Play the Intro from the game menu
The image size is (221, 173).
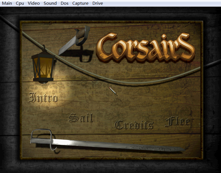tap(43, 98)
